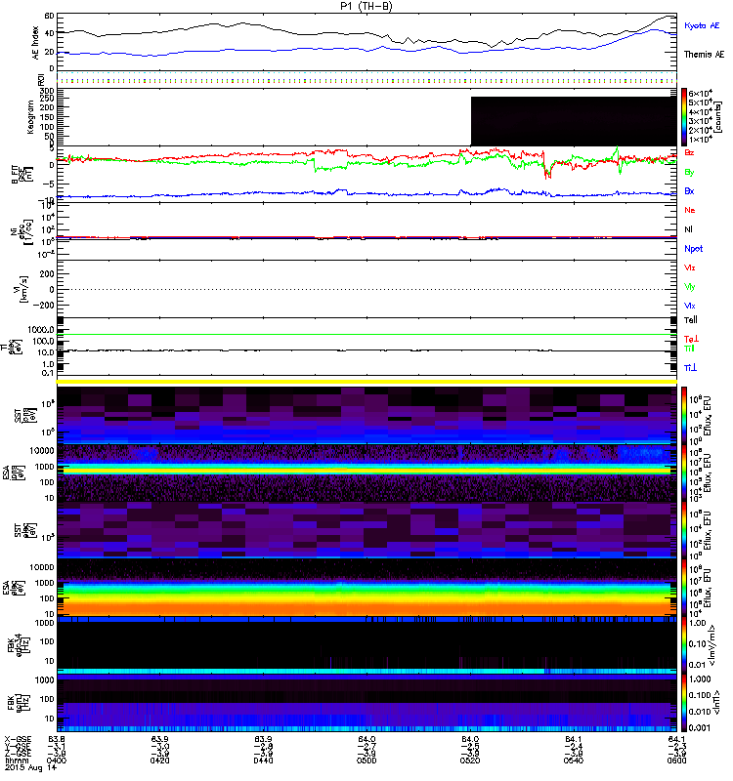Click the keogram counts color bar
This screenshot has height=781, width=733.
(684, 117)
